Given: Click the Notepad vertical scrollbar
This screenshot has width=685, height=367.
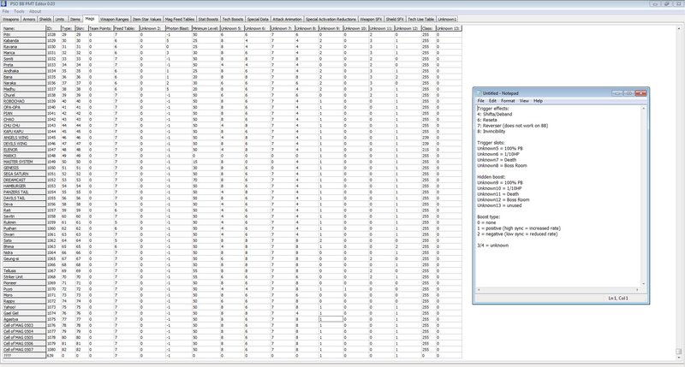Looking at the screenshot, I should 644,196.
